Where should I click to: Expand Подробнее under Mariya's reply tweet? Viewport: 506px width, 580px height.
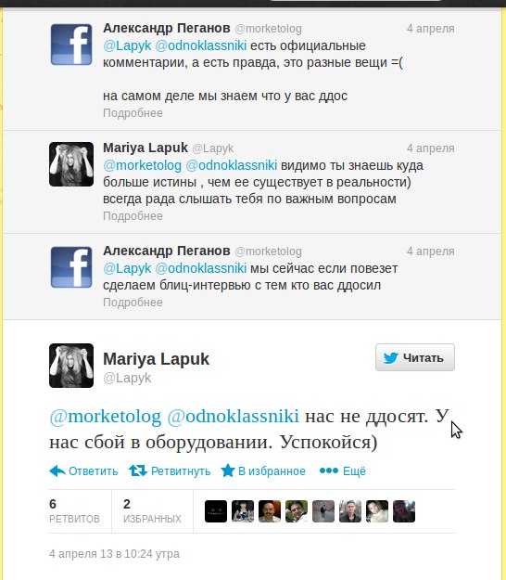point(133,216)
